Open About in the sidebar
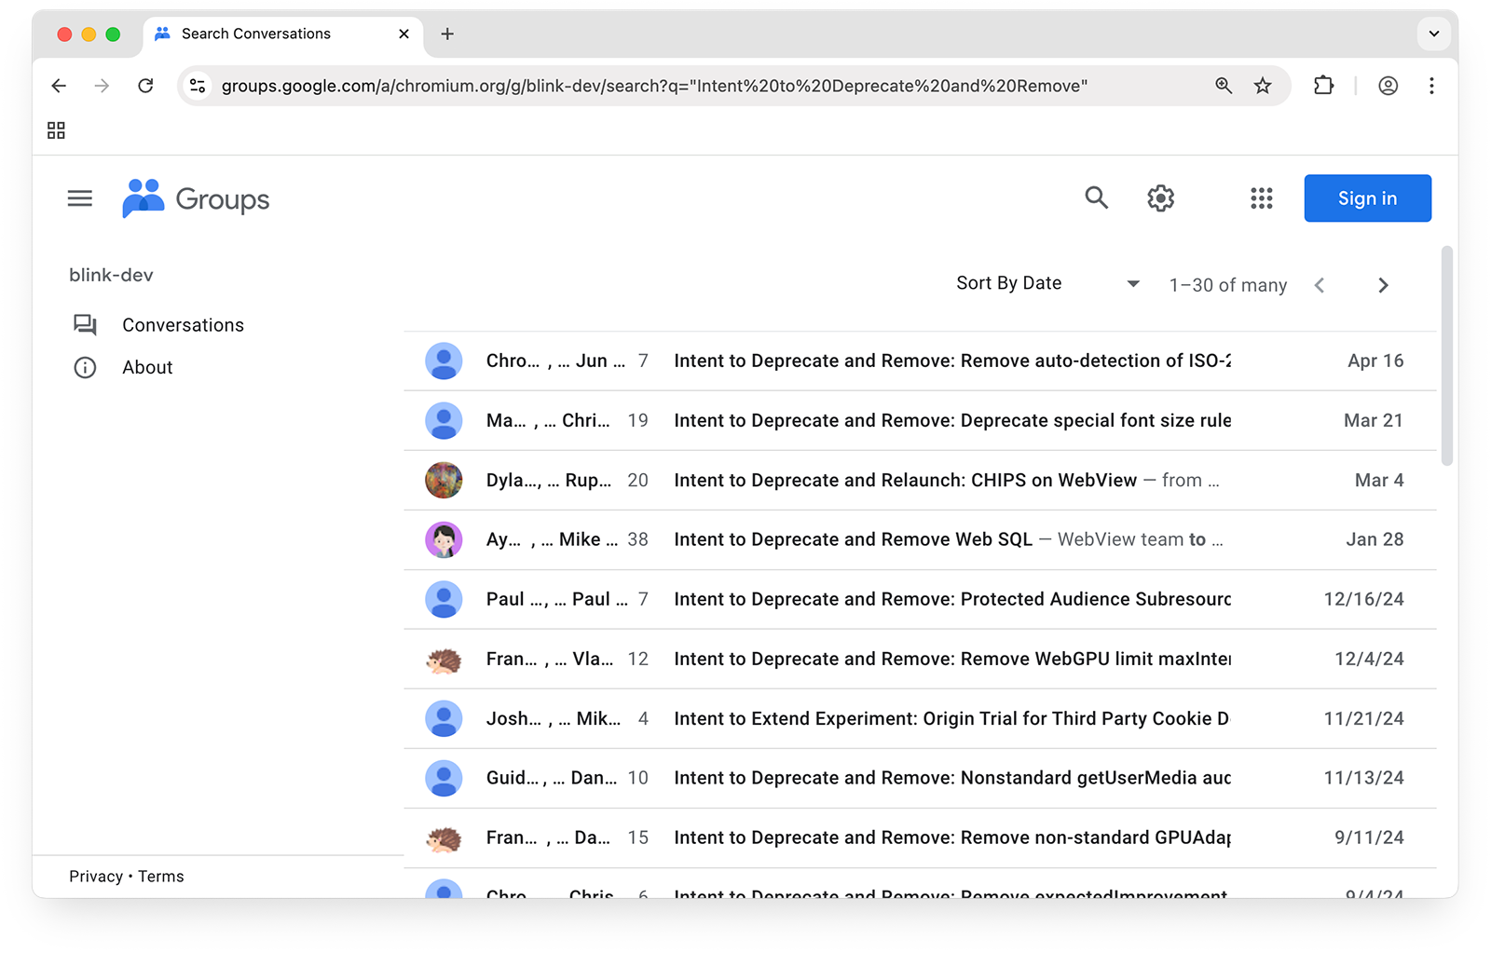This screenshot has width=1491, height=953. tap(147, 368)
